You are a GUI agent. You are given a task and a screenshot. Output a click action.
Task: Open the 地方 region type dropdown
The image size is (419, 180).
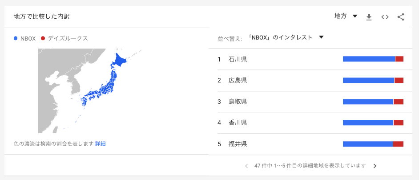pyautogui.click(x=346, y=16)
